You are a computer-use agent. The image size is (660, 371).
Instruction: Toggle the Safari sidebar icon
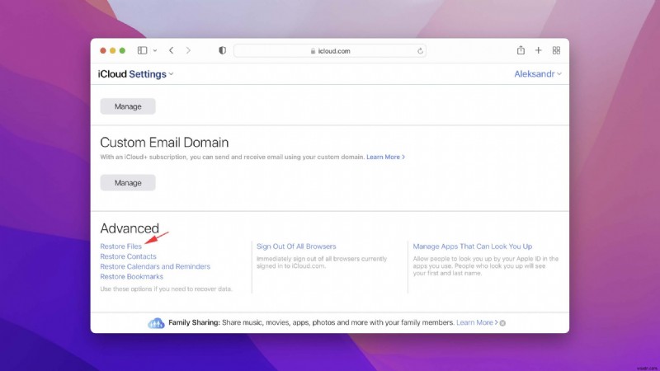142,50
